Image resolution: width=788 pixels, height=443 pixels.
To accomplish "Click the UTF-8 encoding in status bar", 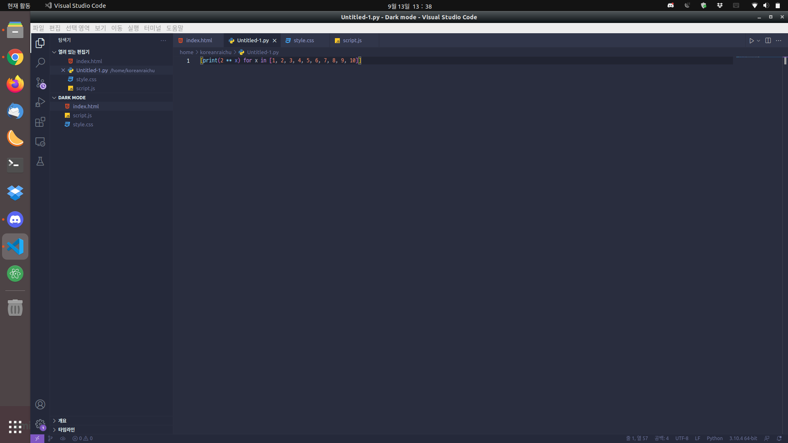I will pyautogui.click(x=682, y=438).
